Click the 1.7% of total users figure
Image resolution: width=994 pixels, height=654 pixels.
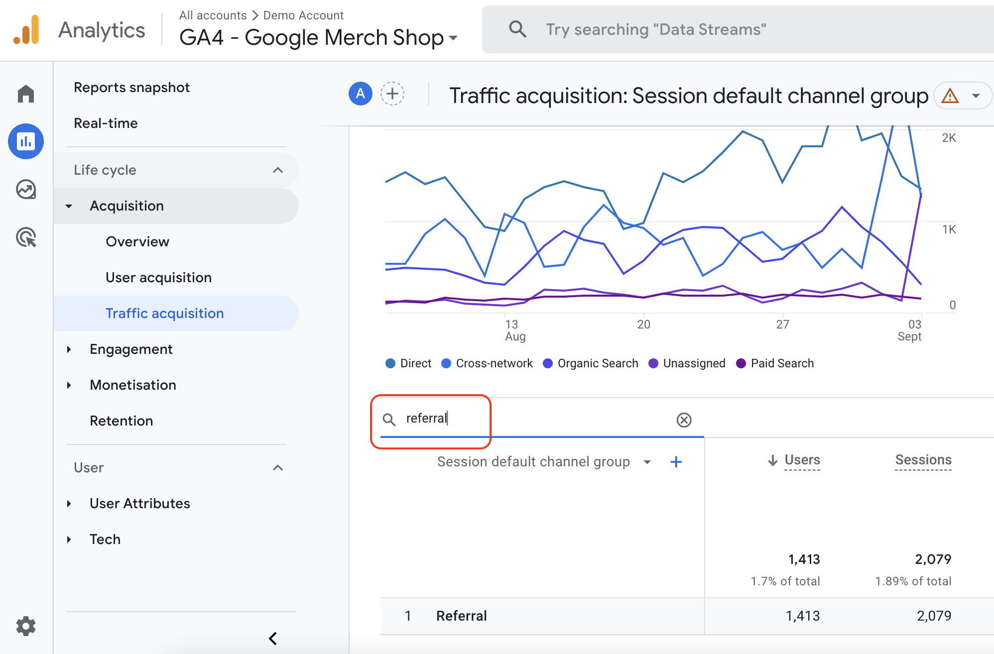point(785,581)
